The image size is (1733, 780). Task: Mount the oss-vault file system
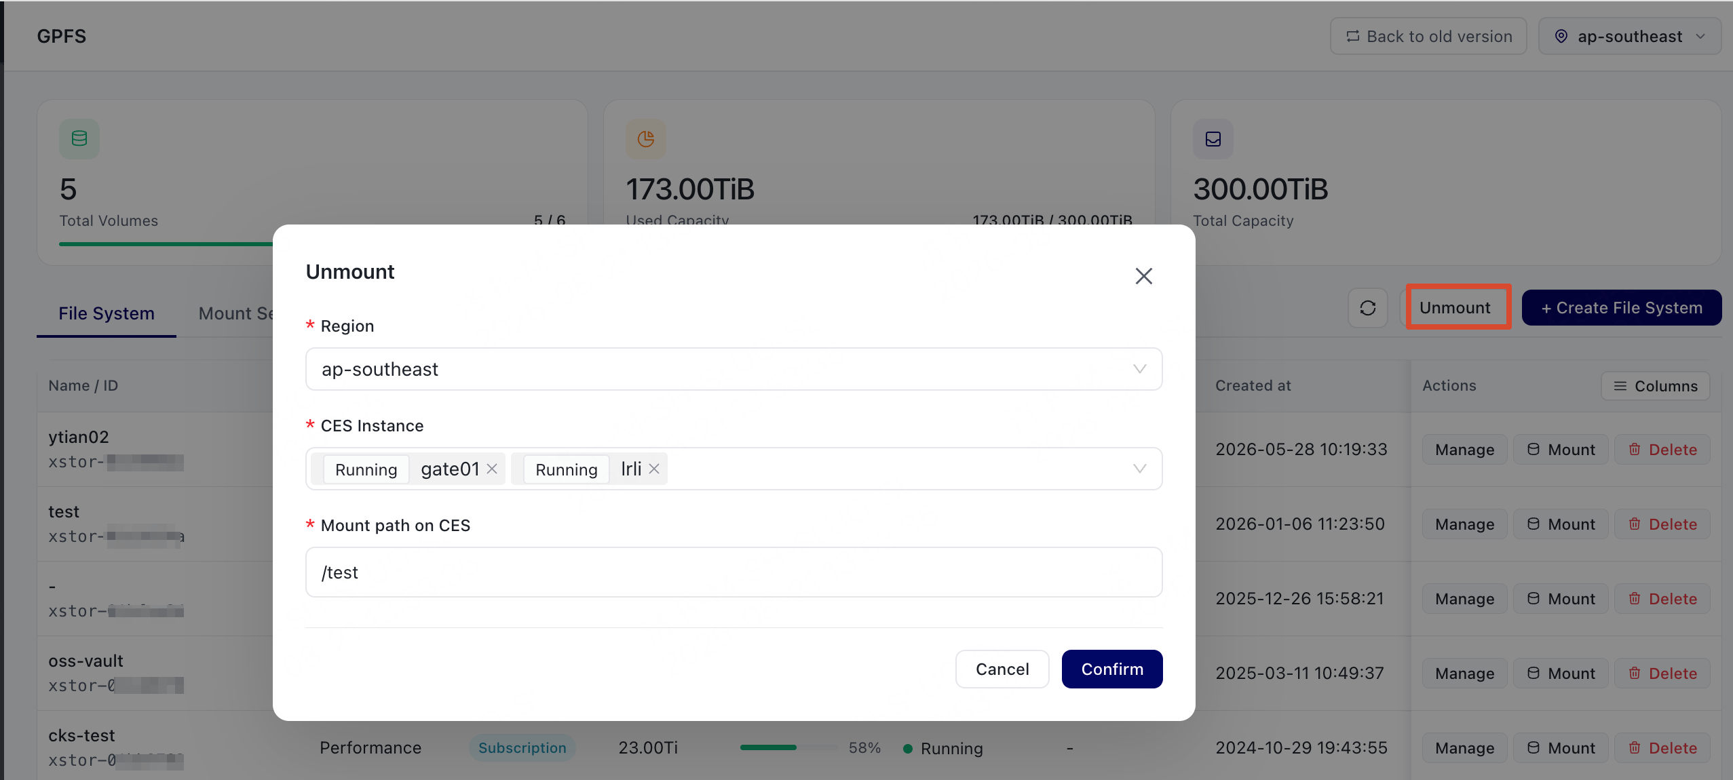point(1561,674)
